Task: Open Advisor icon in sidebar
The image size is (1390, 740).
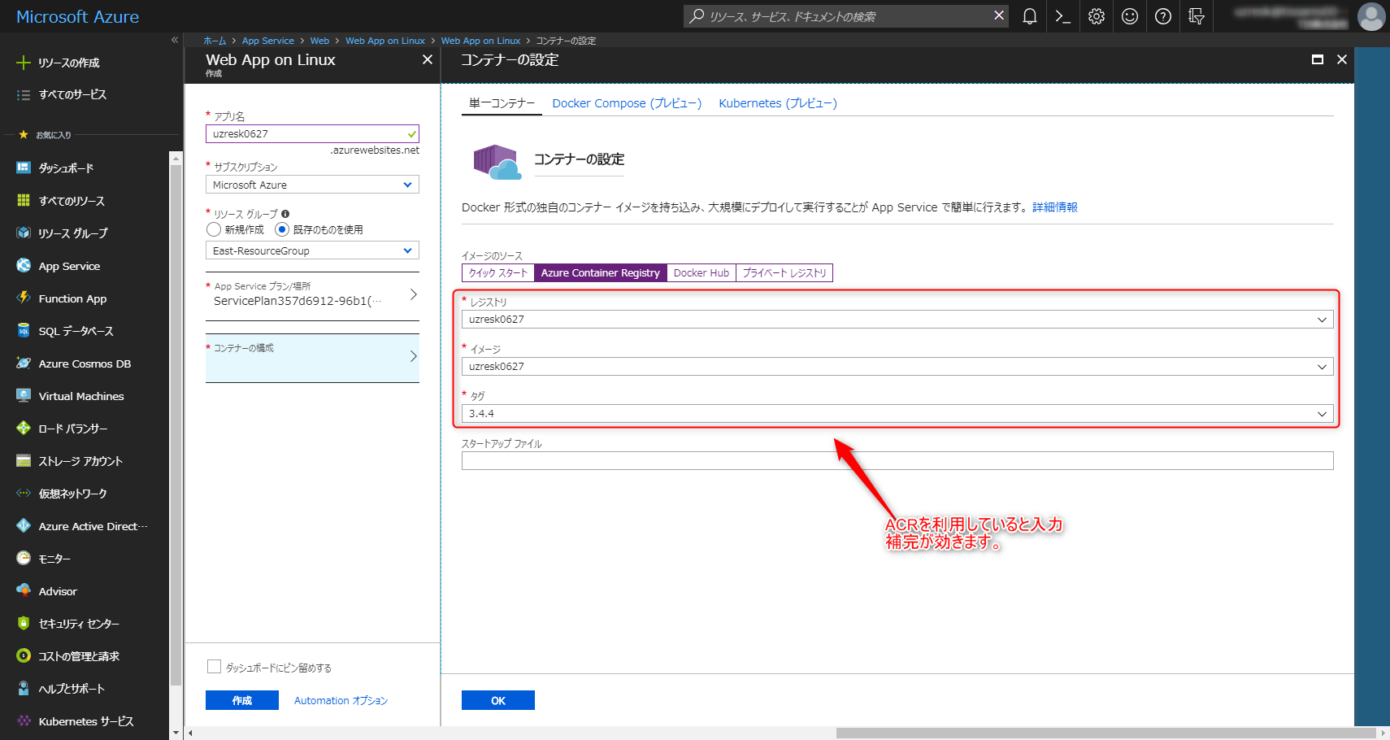Action: (x=24, y=590)
